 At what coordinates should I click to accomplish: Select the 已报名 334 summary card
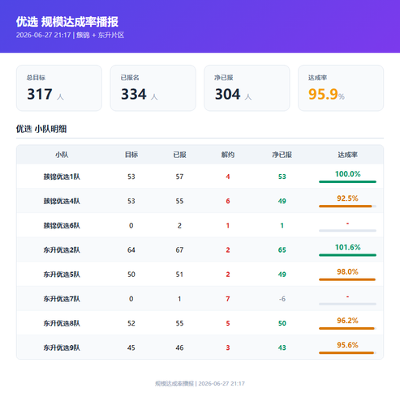pyautogui.click(x=153, y=88)
